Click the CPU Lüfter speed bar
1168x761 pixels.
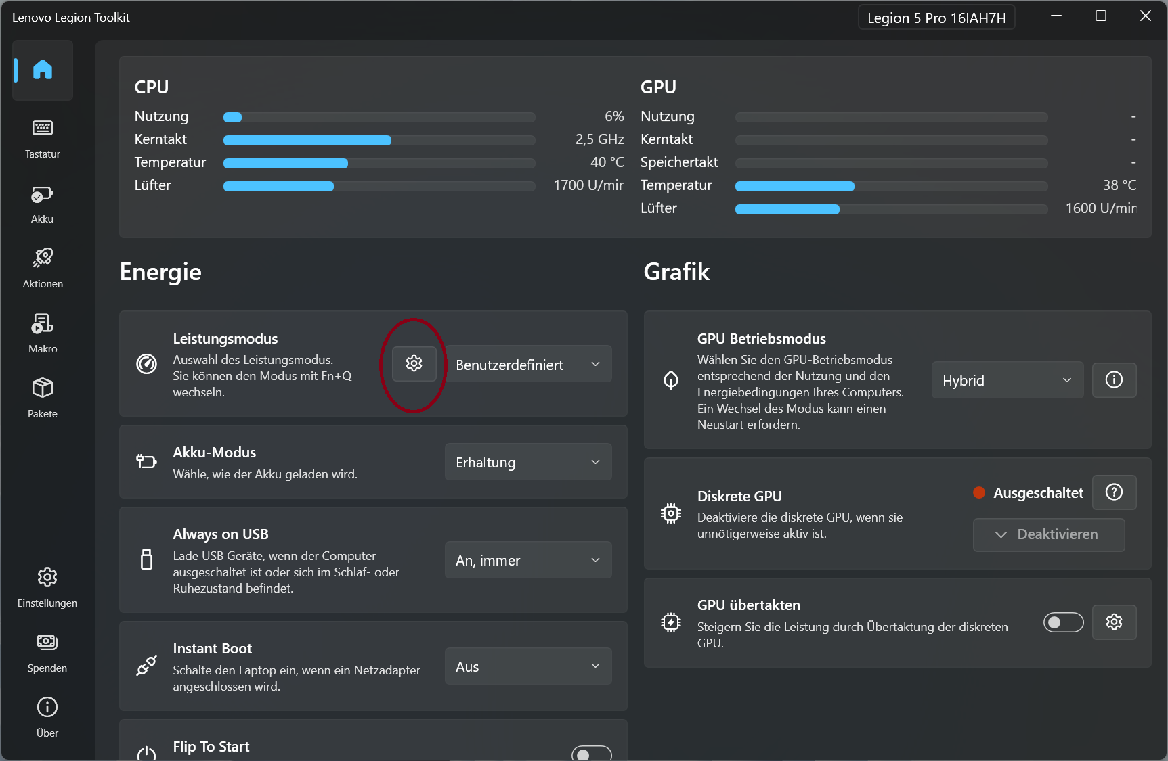coord(379,186)
